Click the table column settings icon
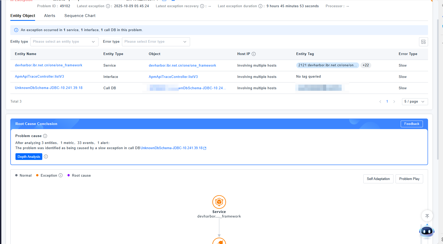This screenshot has width=443, height=244. (423, 42)
